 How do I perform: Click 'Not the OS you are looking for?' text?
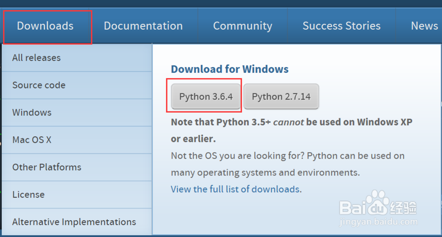[x=238, y=156]
